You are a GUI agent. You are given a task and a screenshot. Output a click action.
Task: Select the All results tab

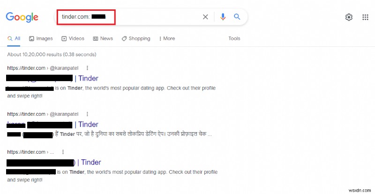(x=14, y=38)
